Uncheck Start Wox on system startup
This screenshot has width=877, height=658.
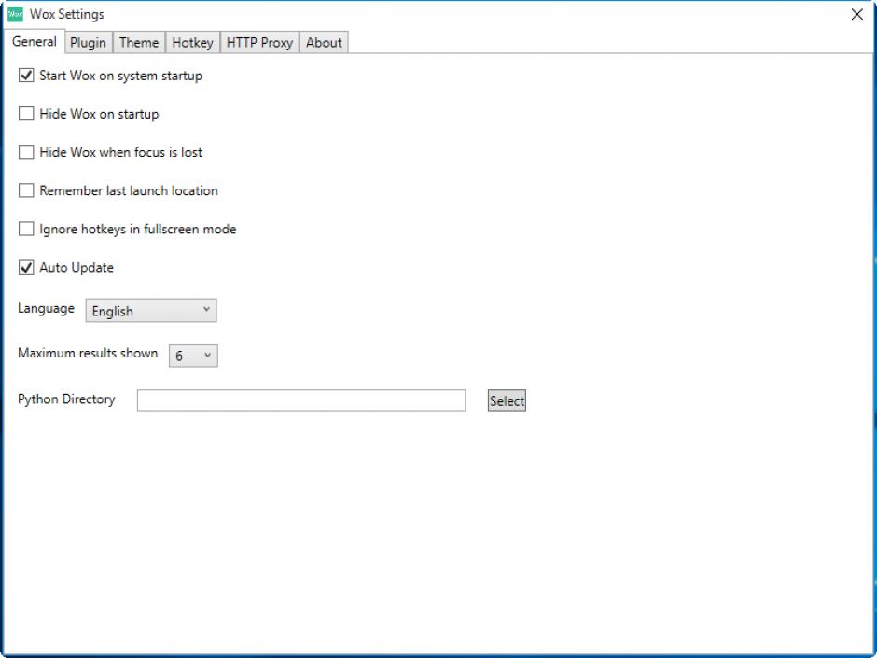(26, 75)
